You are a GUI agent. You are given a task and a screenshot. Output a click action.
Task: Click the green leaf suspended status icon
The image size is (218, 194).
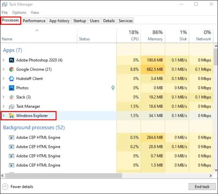(113, 88)
